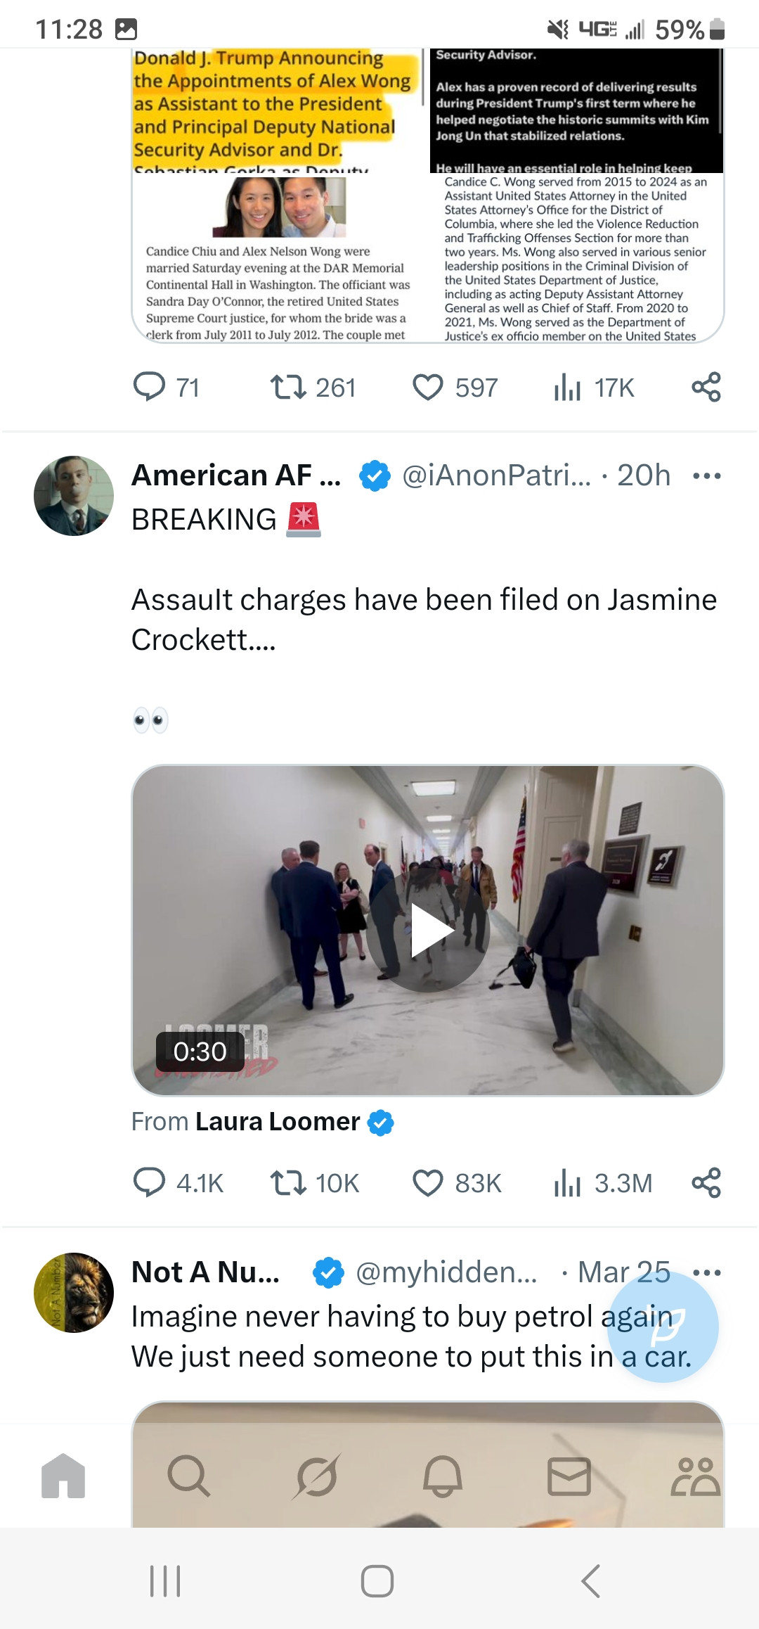Image resolution: width=759 pixels, height=1629 pixels.
Task: Repost the tweet with 261 reposts
Action: pos(288,388)
